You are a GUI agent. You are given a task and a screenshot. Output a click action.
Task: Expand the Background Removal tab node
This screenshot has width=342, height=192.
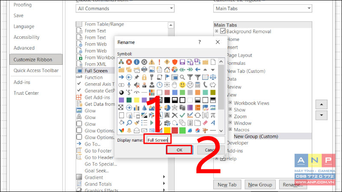click(216, 31)
